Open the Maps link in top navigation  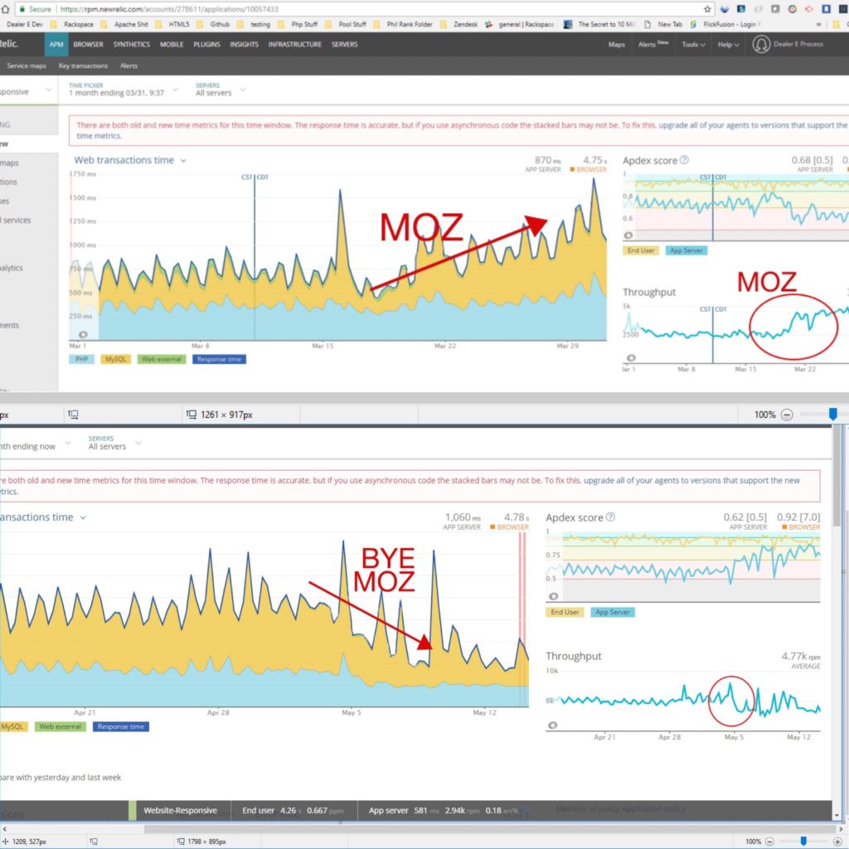[616, 45]
